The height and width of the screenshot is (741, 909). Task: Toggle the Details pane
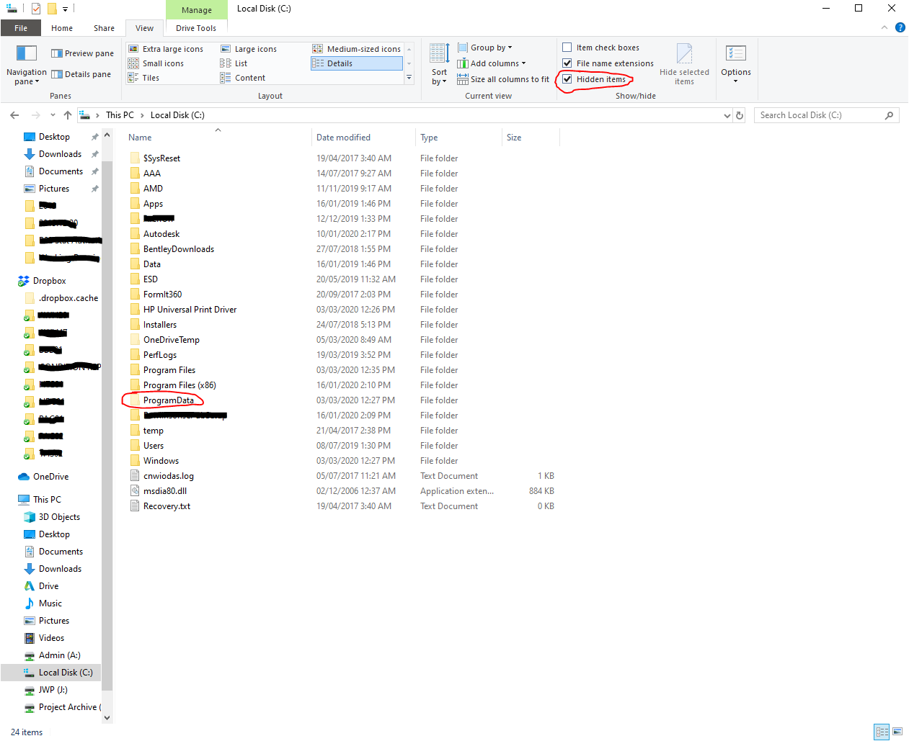[x=81, y=74]
